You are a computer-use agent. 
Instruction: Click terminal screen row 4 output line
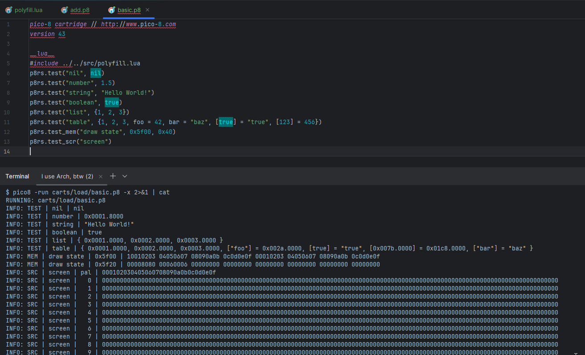pyautogui.click(x=282, y=312)
